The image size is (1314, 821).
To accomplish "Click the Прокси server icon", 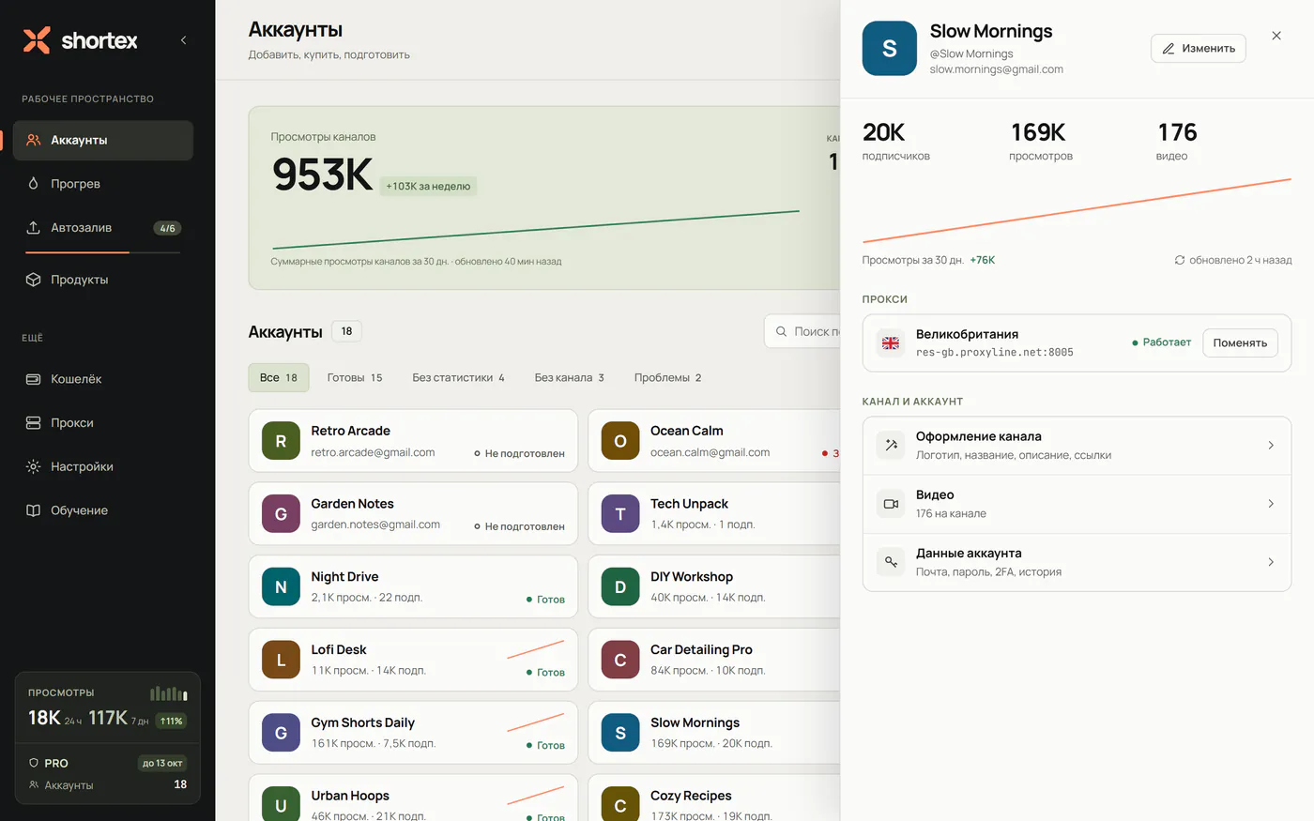I will (33, 423).
